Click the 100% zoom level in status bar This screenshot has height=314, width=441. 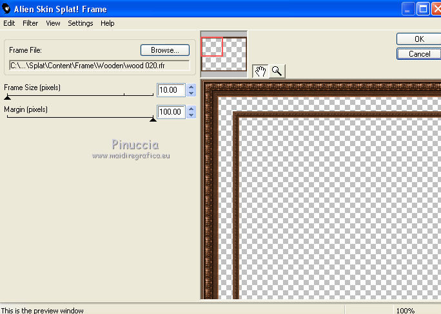tap(406, 311)
